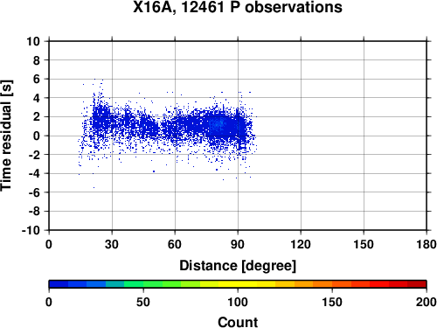The image size is (437, 328).
Task: Click the plot title X16A observations
Action: (x=238, y=7)
